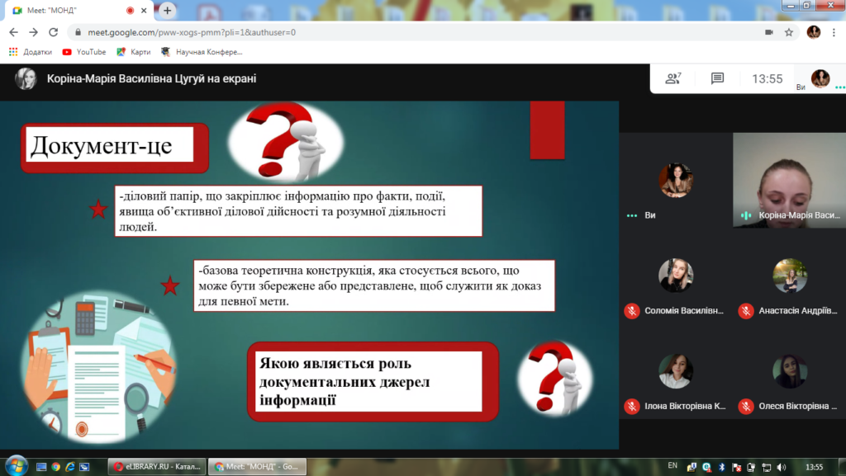846x476 pixels.
Task: Click the Switch between windows quick launch icon
Action: click(x=85, y=467)
